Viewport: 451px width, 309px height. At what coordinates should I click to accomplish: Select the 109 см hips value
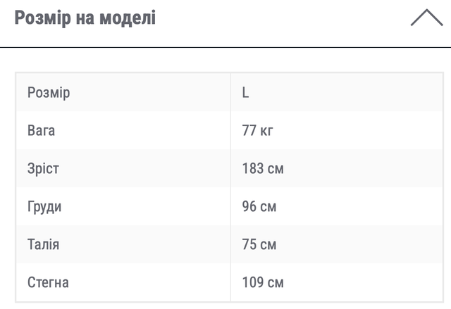pyautogui.click(x=263, y=283)
